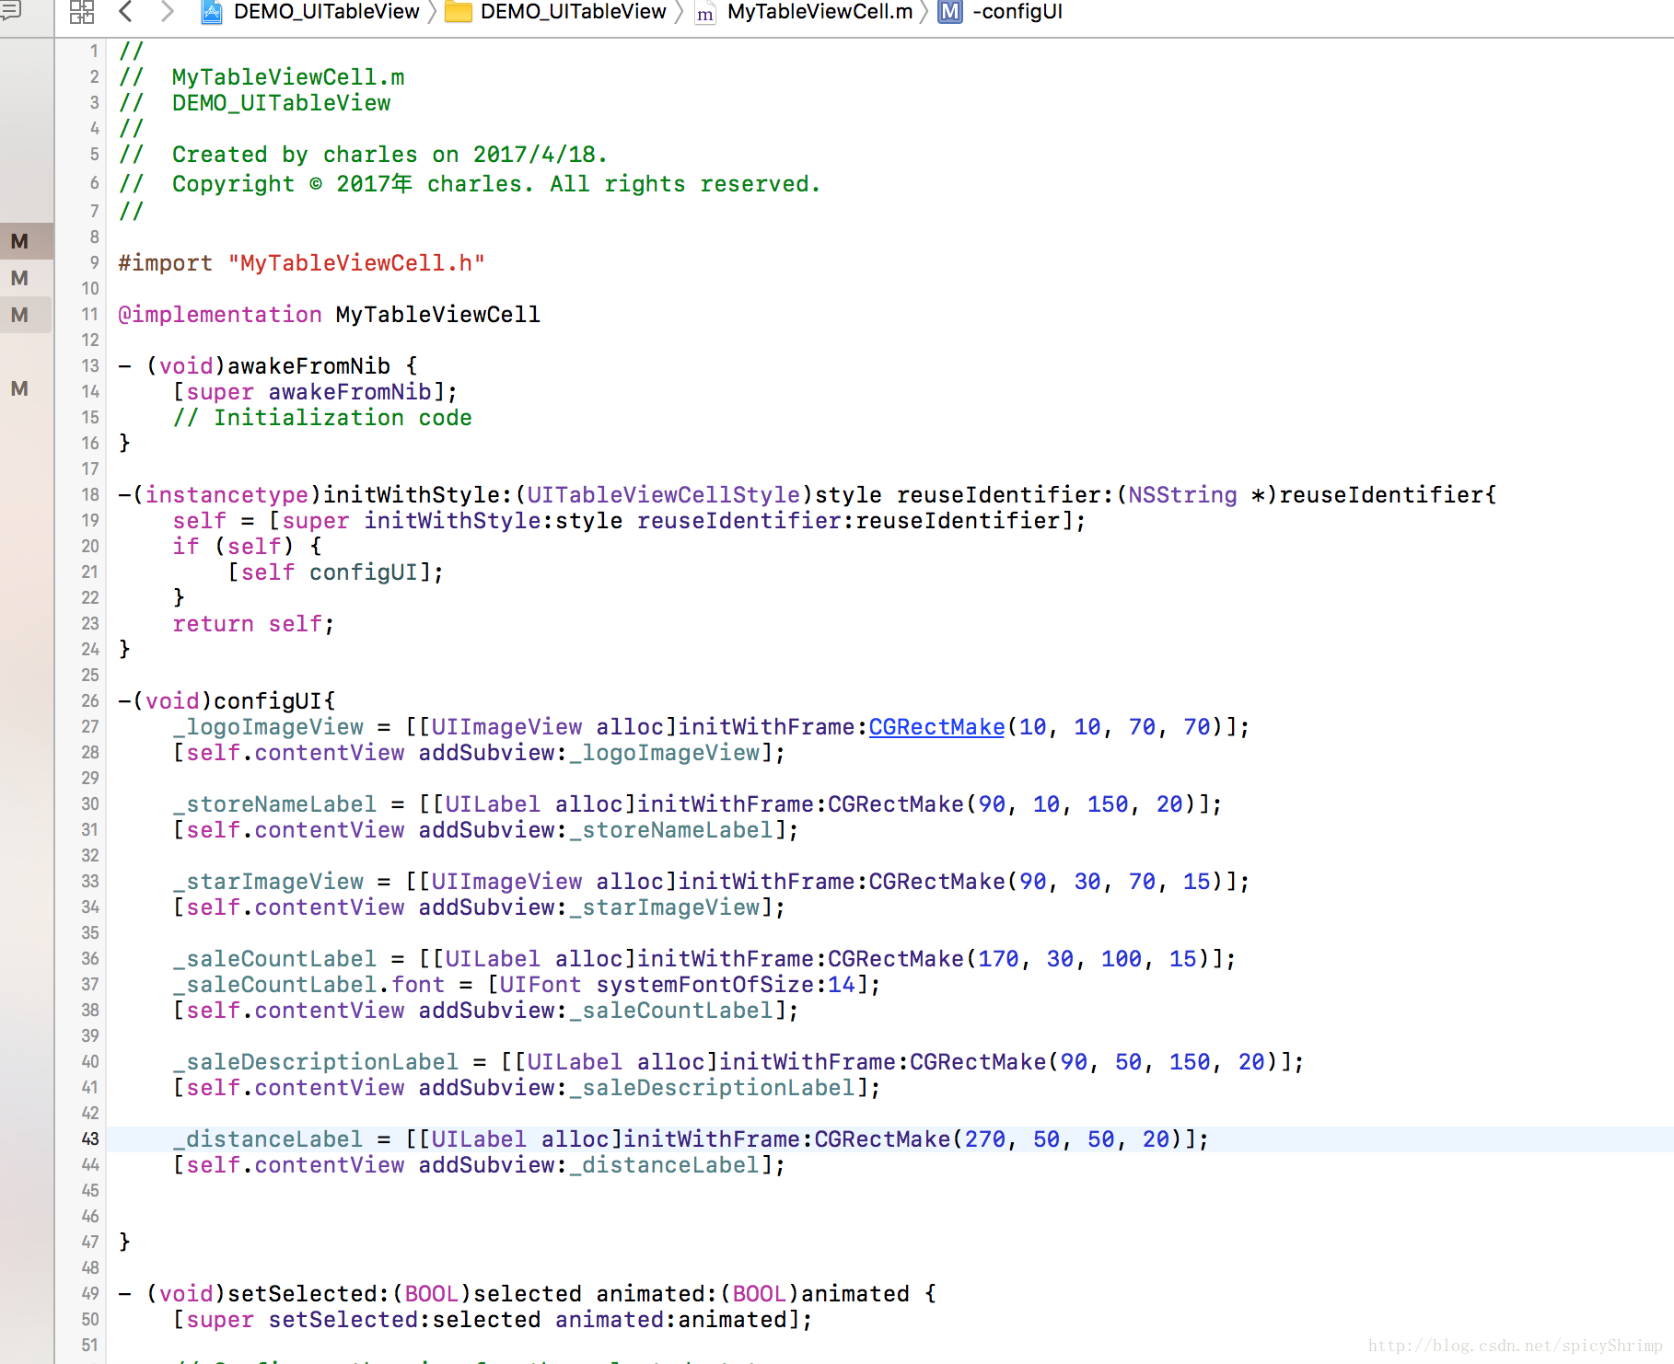Click gutter line number 26
Viewport: 1674px width, 1364px height.
pyautogui.click(x=90, y=701)
